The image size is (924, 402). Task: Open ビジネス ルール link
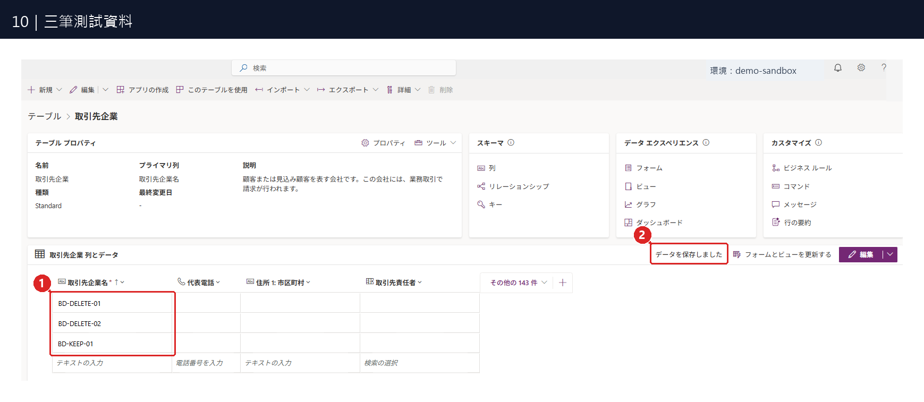[802, 168]
